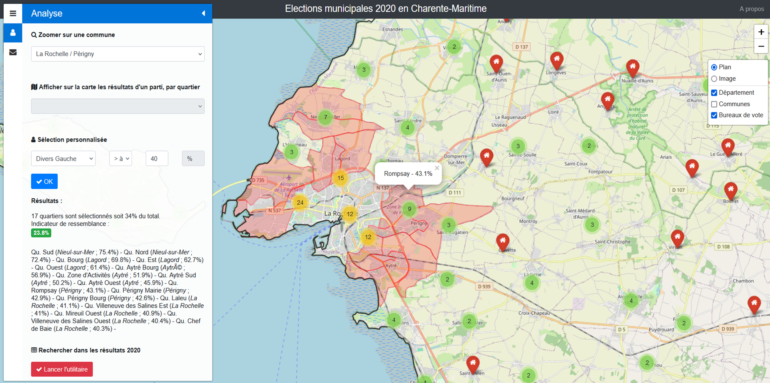The height and width of the screenshot is (383, 770).
Task: Click the red marker at Longèves
Action: (556, 61)
